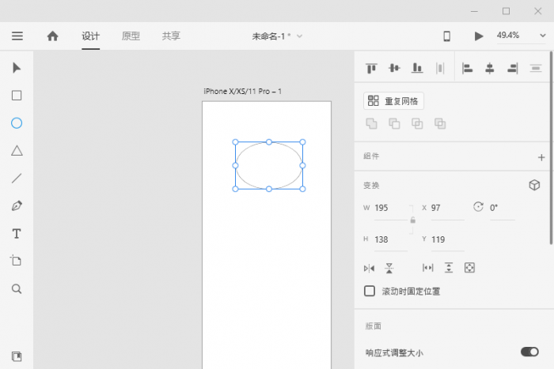Select the Pen tool
The width and height of the screenshot is (554, 369).
pyautogui.click(x=17, y=206)
